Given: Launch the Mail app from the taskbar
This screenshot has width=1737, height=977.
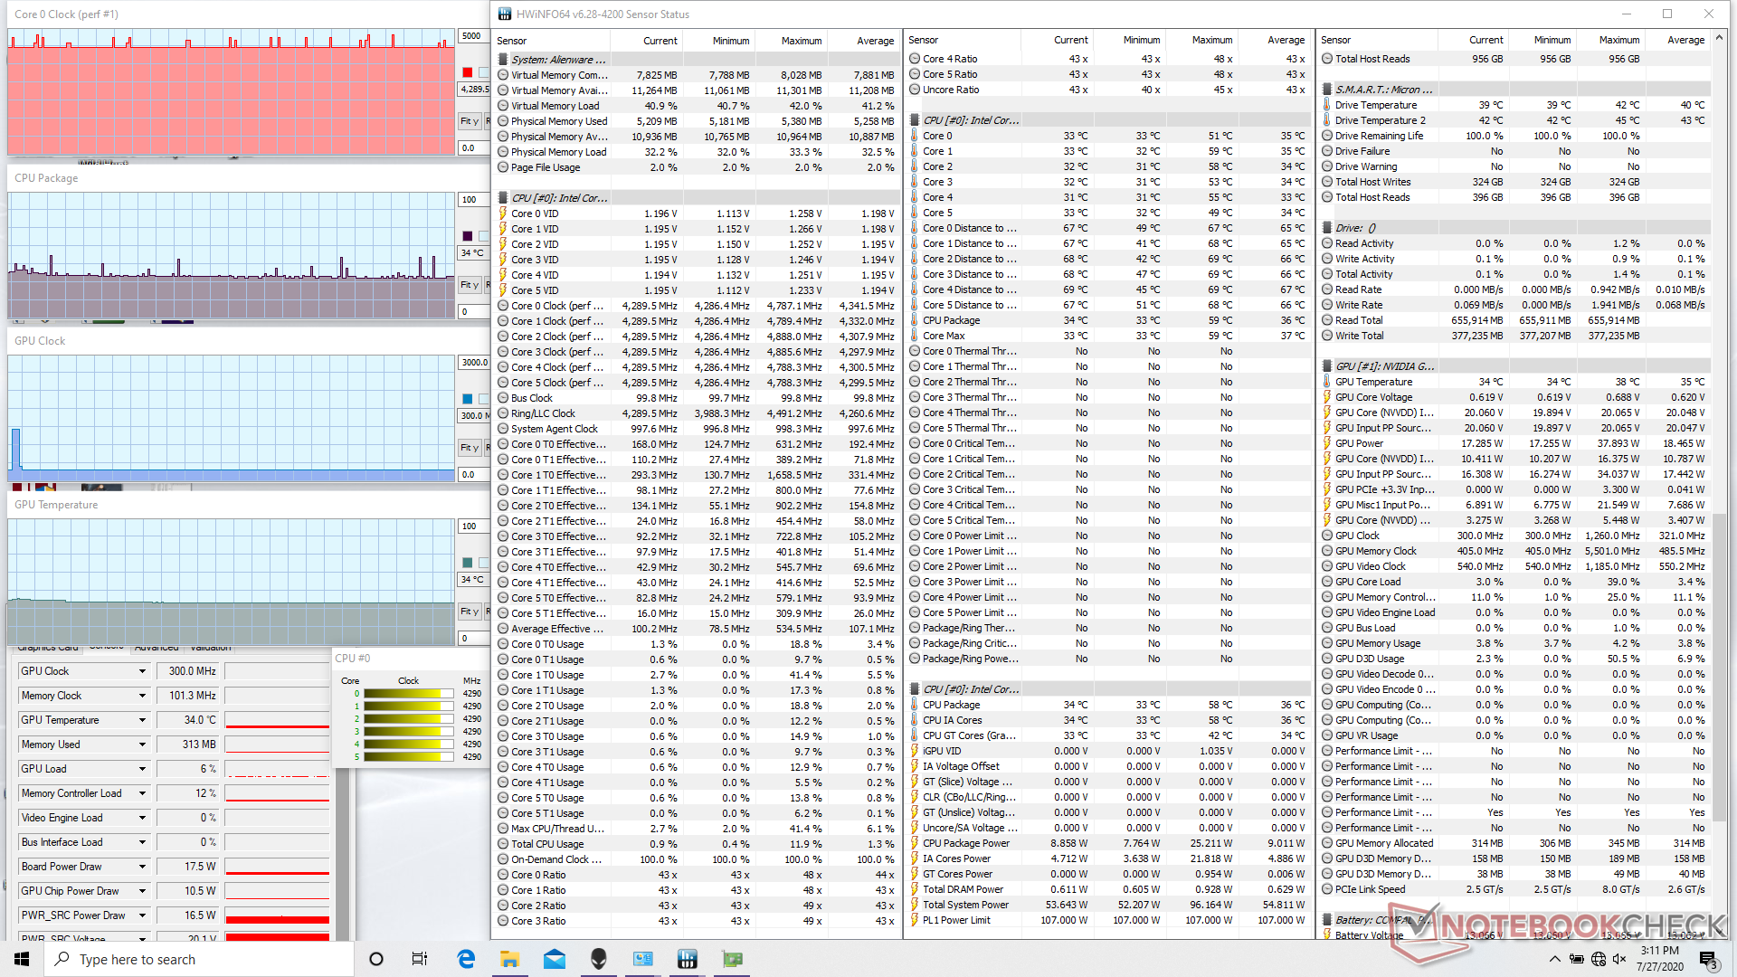Looking at the screenshot, I should [x=555, y=959].
